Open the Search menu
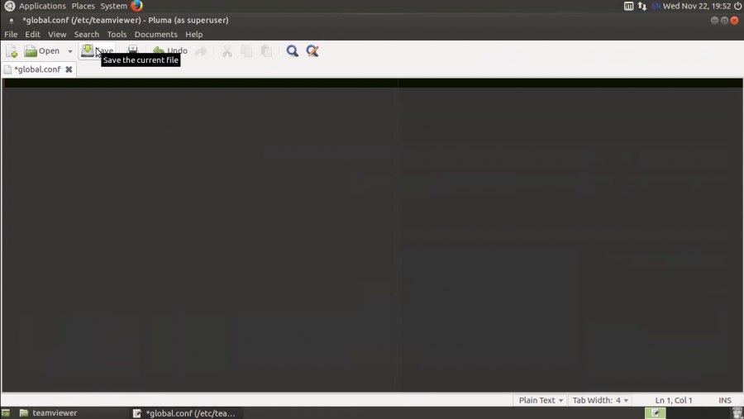Screen dimensions: 744x419 (x=87, y=35)
